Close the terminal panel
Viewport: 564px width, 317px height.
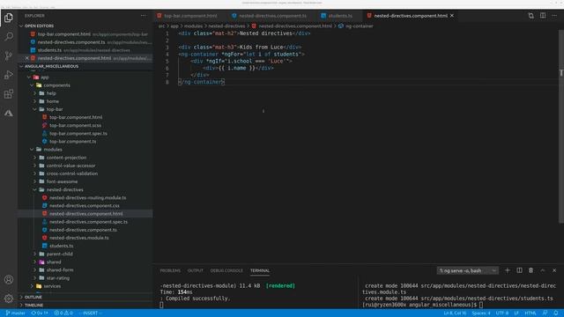click(554, 270)
